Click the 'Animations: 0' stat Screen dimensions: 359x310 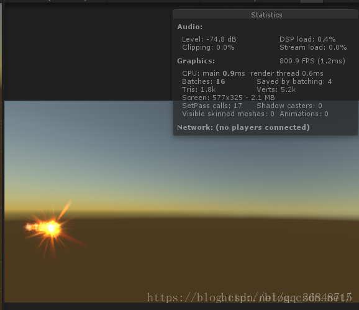304,114
